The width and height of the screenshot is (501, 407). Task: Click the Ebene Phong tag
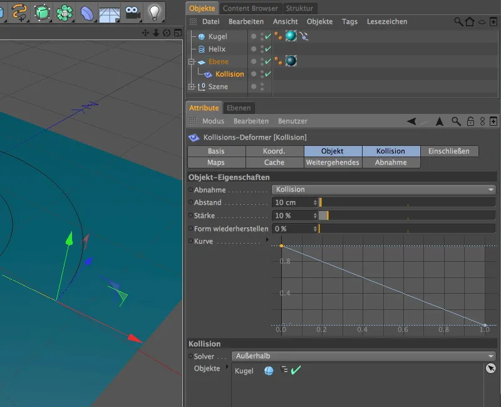pyautogui.click(x=278, y=61)
